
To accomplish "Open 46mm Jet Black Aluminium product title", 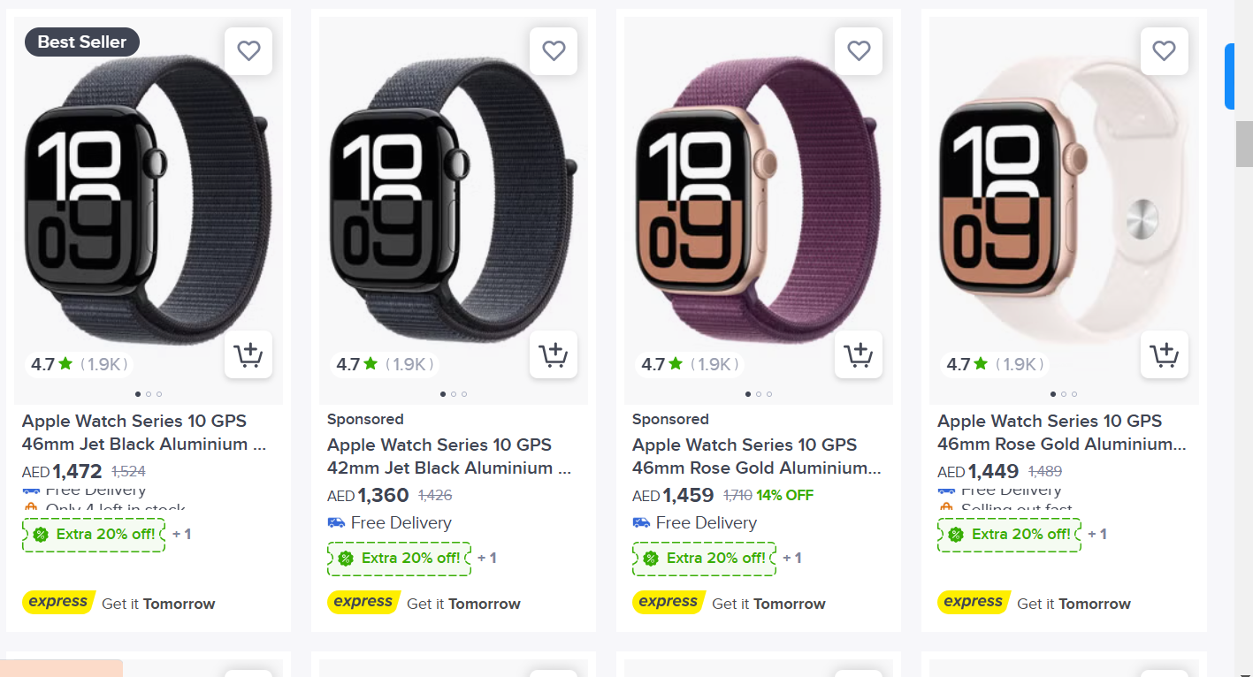I will pyautogui.click(x=144, y=432).
